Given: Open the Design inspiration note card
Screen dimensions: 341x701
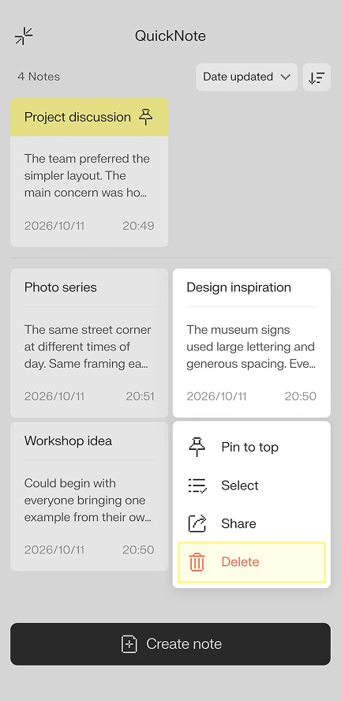Looking at the screenshot, I should pyautogui.click(x=252, y=343).
